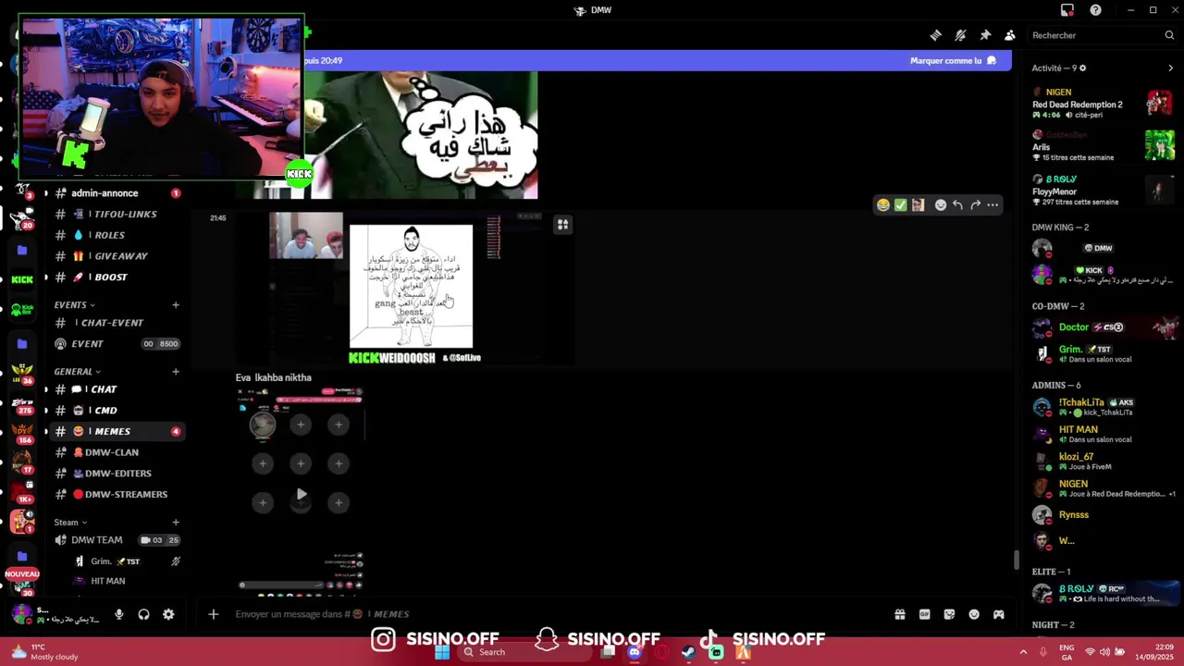Open user settings gear icon
This screenshot has width=1184, height=666.
click(x=168, y=614)
